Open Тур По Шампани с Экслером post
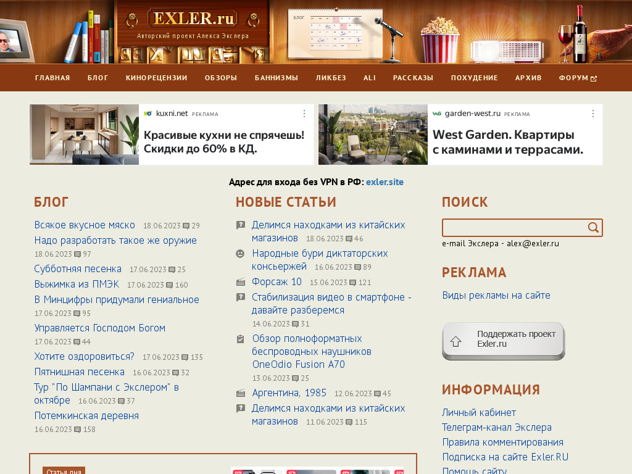632x474 pixels. [106, 393]
